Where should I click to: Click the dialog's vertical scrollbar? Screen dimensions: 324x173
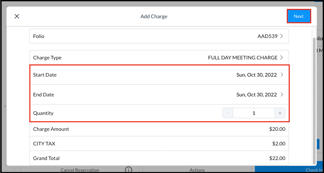(314, 97)
